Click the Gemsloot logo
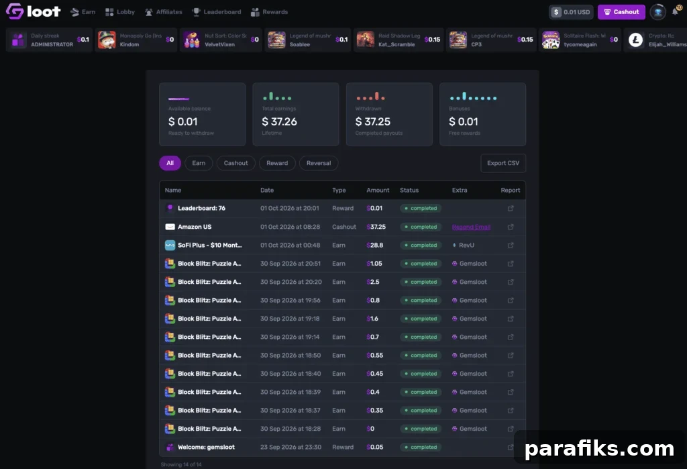 [34, 11]
